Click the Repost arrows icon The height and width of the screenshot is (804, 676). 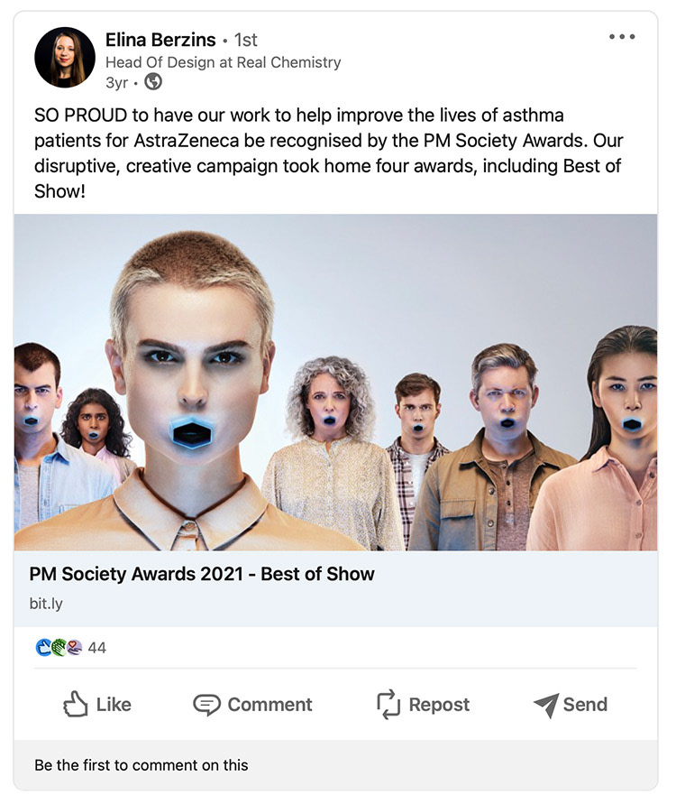tap(388, 704)
